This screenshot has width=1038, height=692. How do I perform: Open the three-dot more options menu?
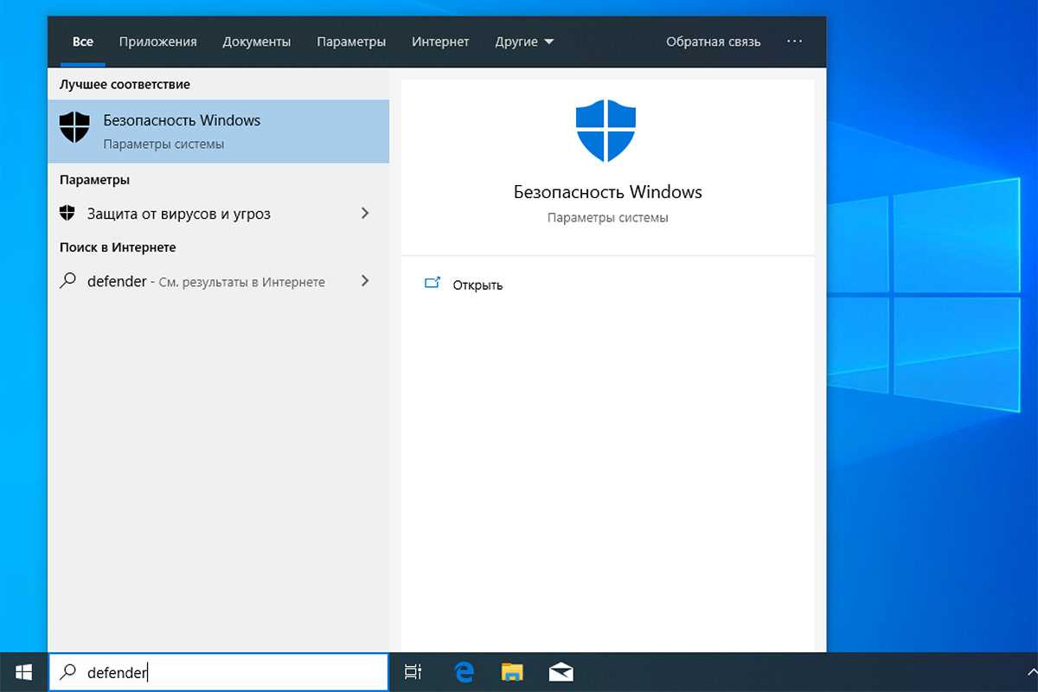tap(794, 42)
